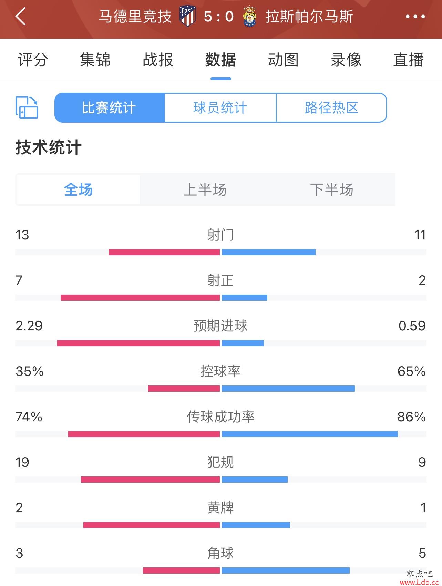This screenshot has height=586, width=442.
Task: Open the 战报 tab
Action: tap(158, 60)
